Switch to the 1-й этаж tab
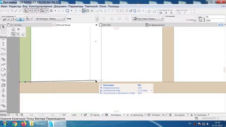The image size is (226, 127). pos(30,25)
